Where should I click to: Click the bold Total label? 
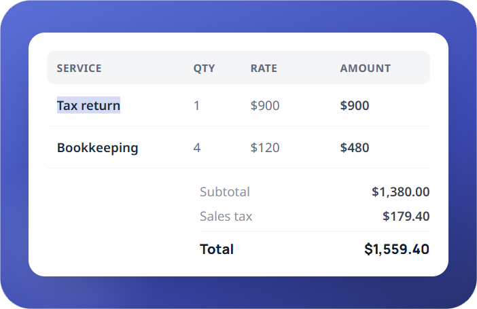coord(217,249)
